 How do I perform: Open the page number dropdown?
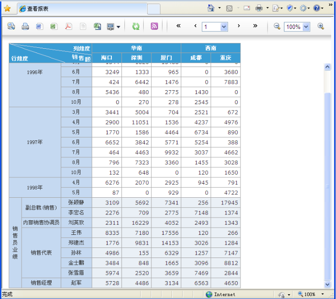[x=224, y=27]
